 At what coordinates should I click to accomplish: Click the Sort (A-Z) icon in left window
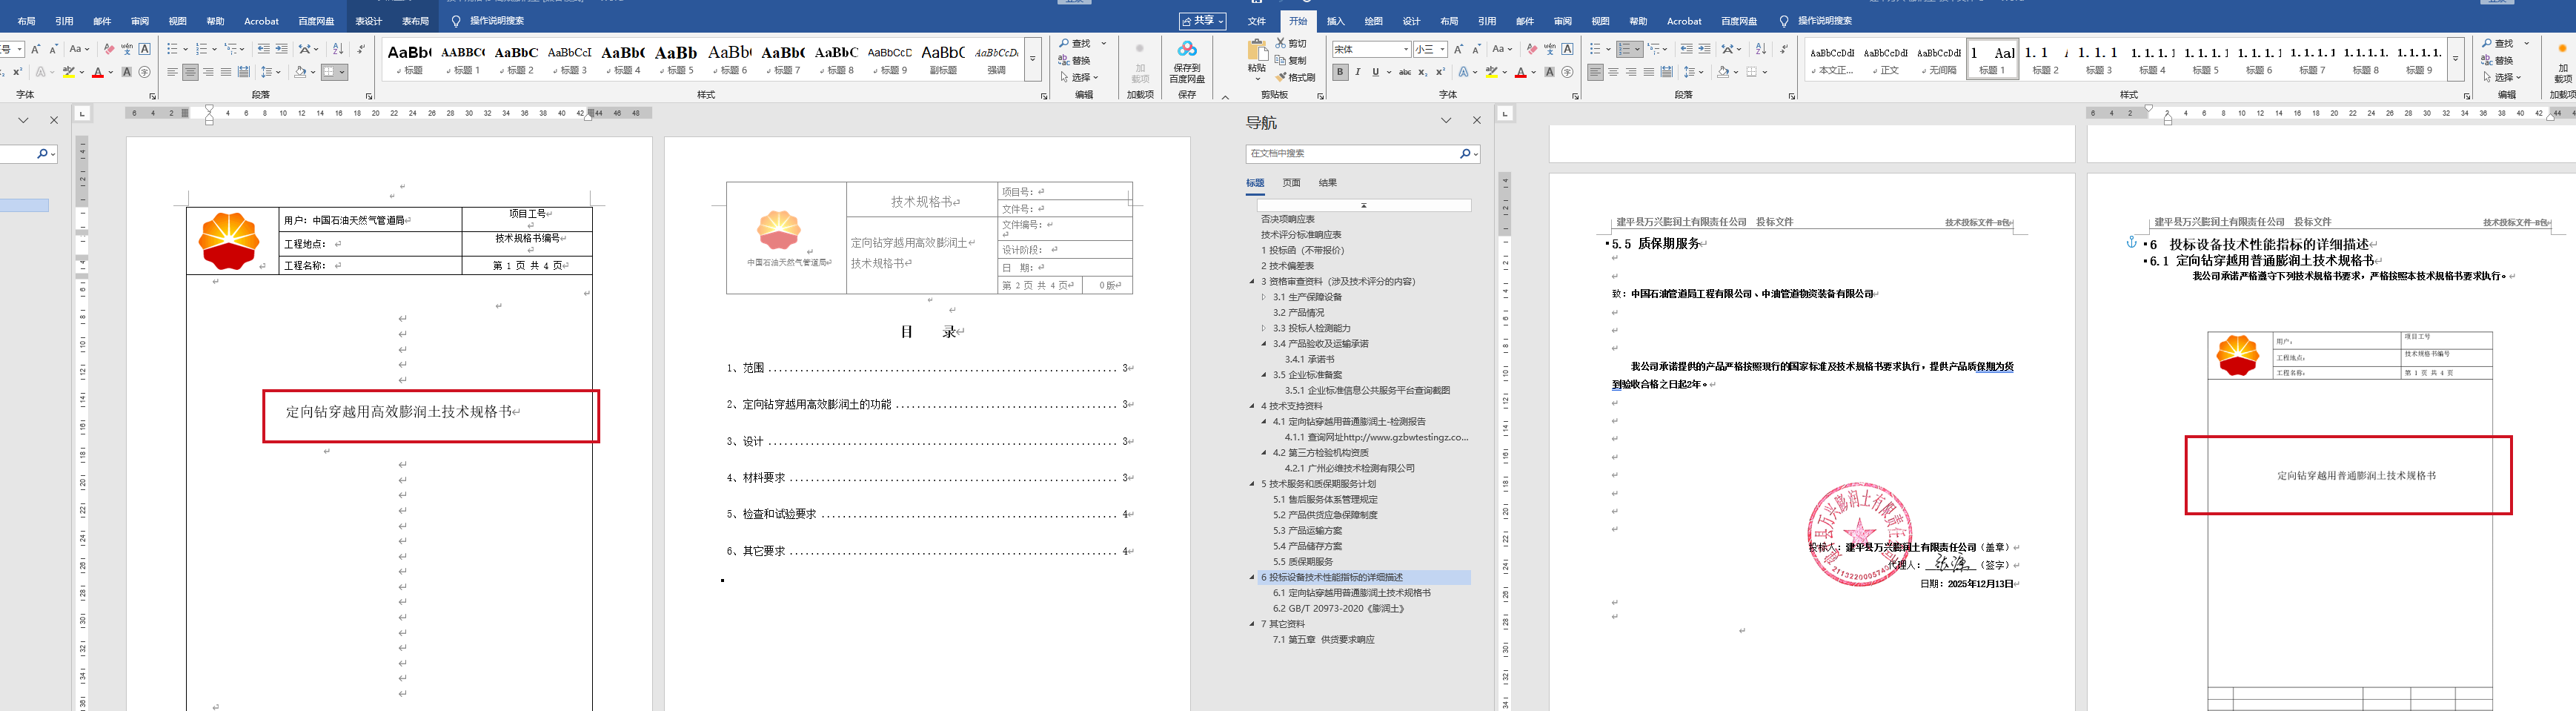(x=338, y=49)
